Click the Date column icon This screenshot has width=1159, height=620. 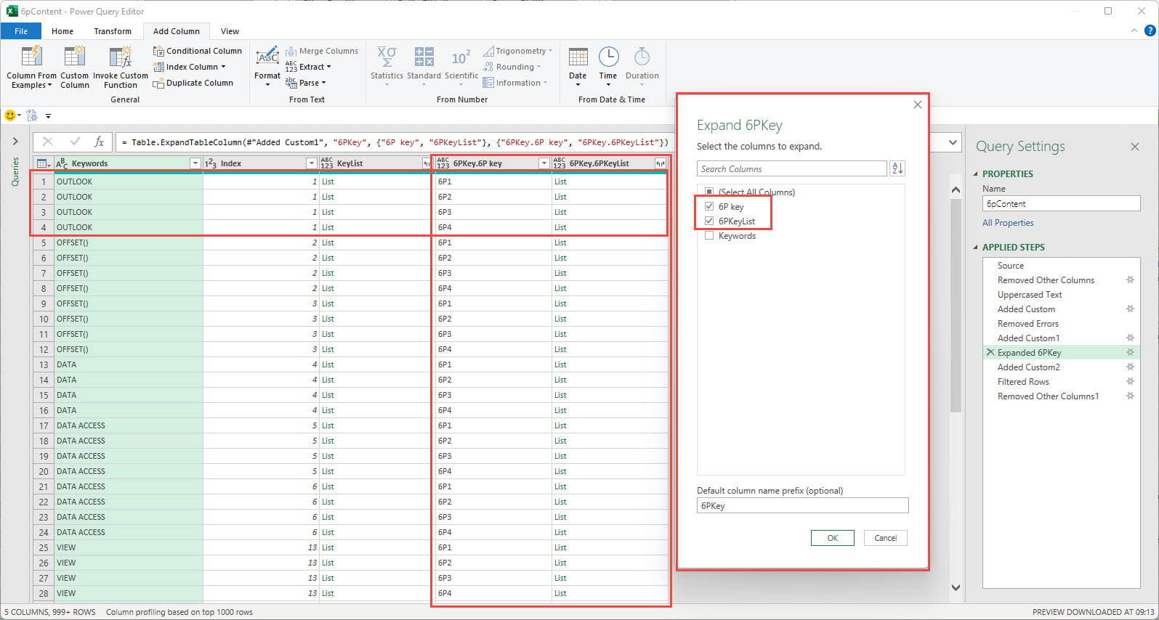[x=578, y=58]
